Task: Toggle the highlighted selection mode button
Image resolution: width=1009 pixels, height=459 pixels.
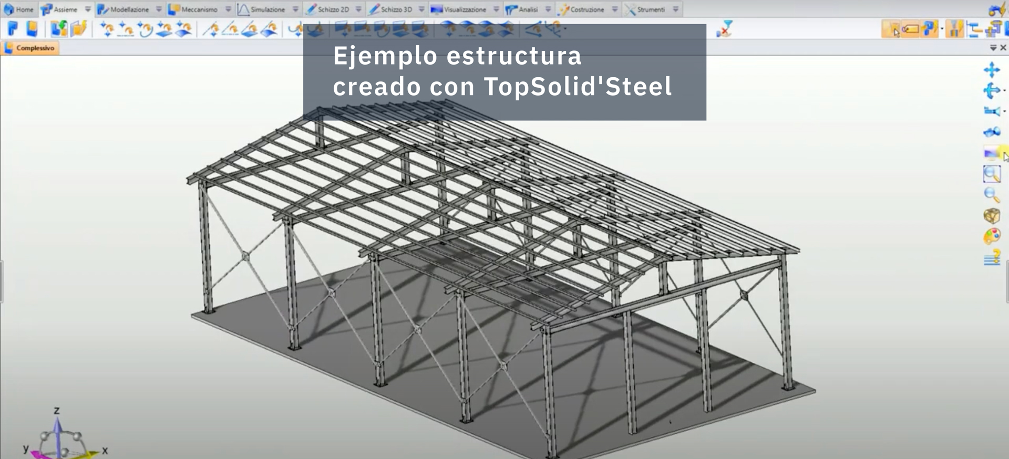Action: click(891, 29)
